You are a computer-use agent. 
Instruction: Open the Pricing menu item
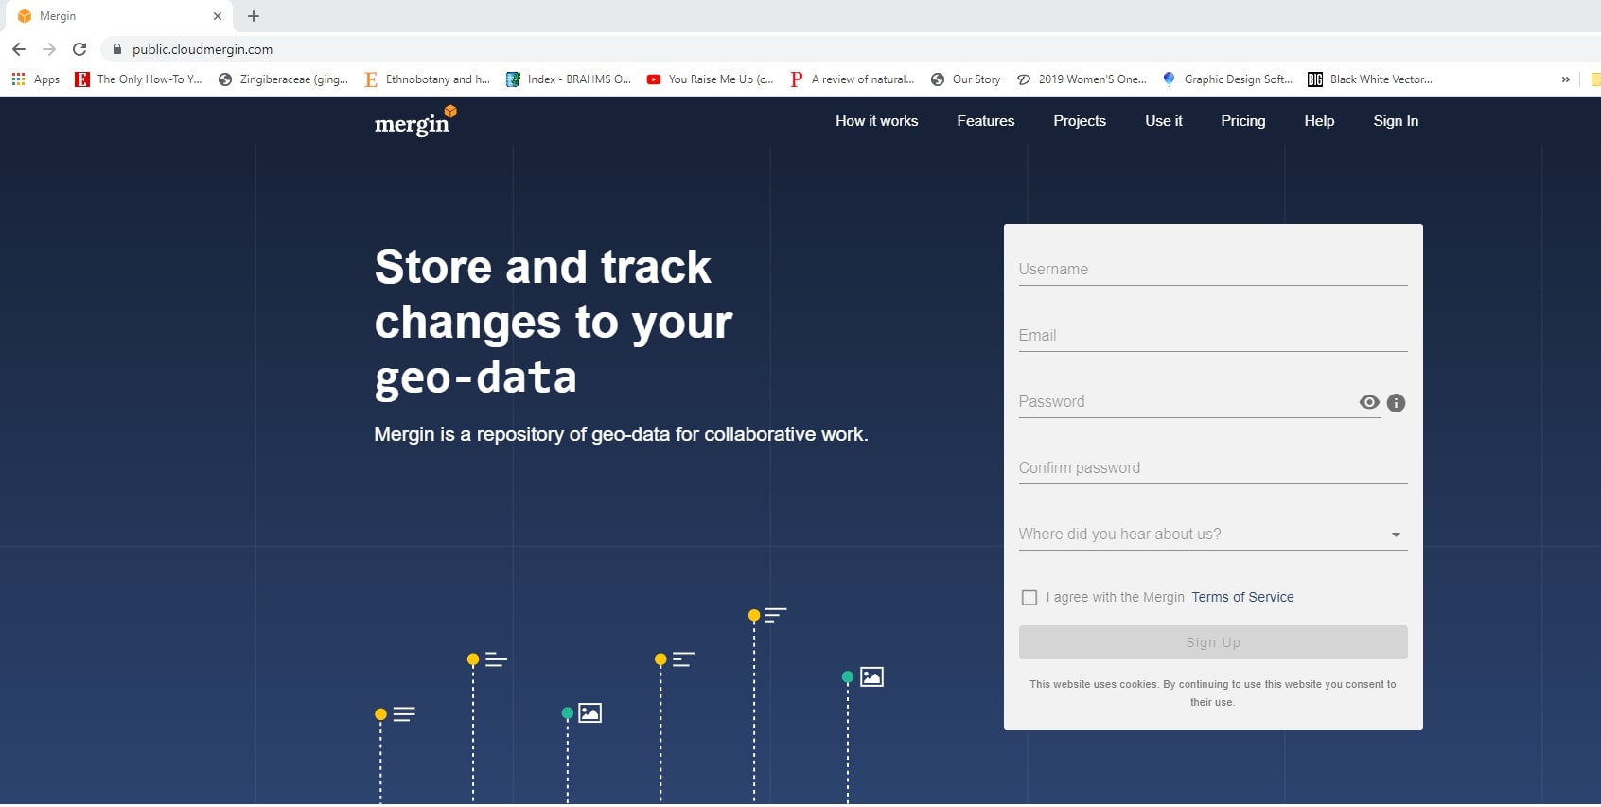pos(1242,121)
